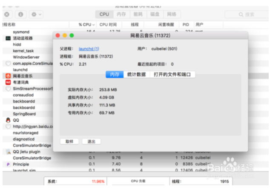Click the QQ jietu plugin icon
Screen dimensions: 270x190
click(8, 152)
